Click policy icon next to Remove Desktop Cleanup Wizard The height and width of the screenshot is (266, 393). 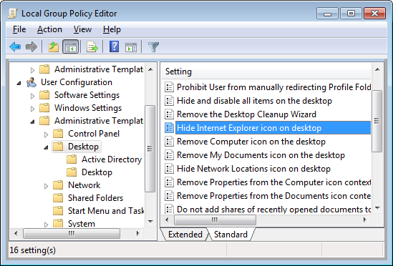169,114
